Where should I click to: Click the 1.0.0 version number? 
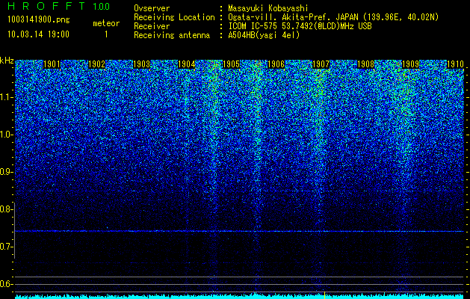click(x=102, y=7)
